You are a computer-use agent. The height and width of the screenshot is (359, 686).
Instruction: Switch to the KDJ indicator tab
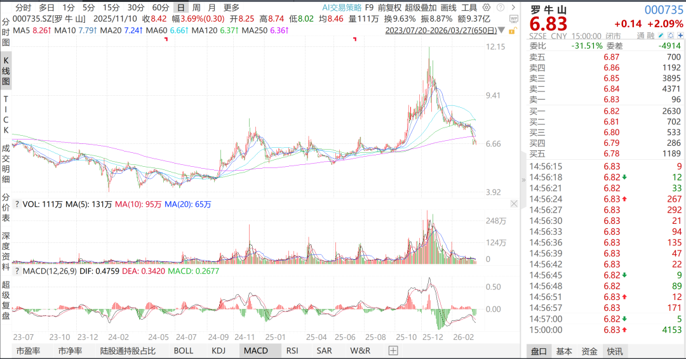pos(218,350)
